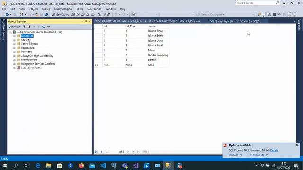This screenshot has height=170, width=303.
Task: Open the update Details link
Action: click(274, 150)
